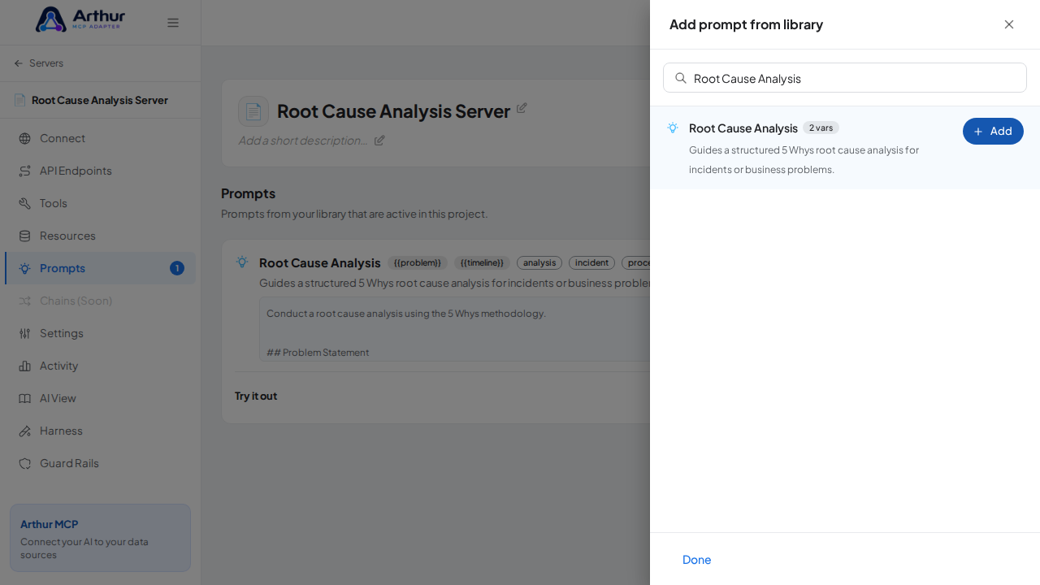Open AI View section

click(100, 398)
